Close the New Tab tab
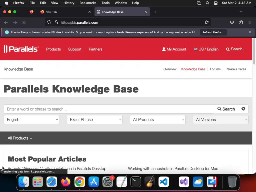256x192 pixels. (89, 12)
